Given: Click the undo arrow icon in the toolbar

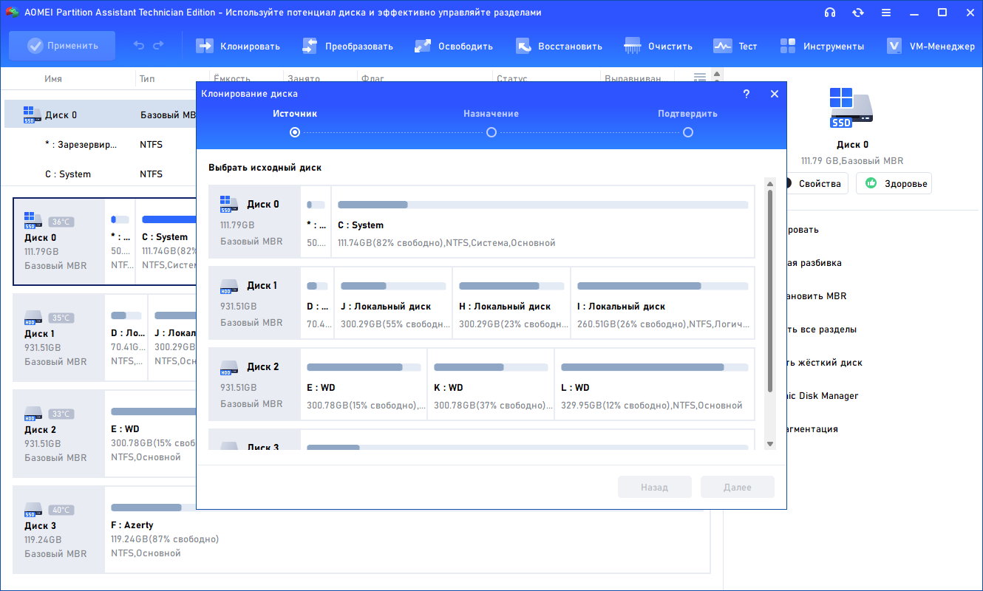Looking at the screenshot, I should coord(139,46).
